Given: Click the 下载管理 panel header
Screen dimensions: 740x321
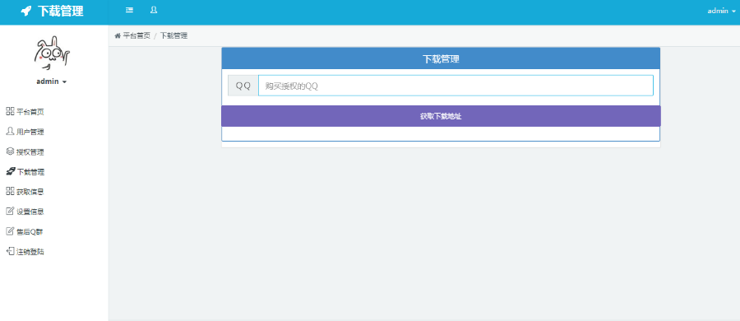Looking at the screenshot, I should tap(441, 59).
